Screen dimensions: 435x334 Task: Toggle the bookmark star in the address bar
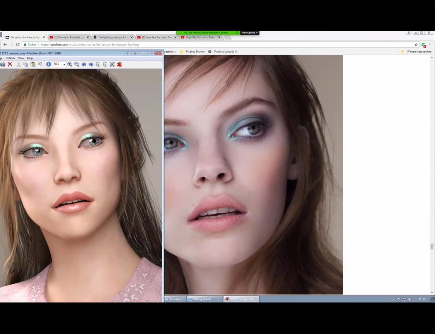(416, 44)
